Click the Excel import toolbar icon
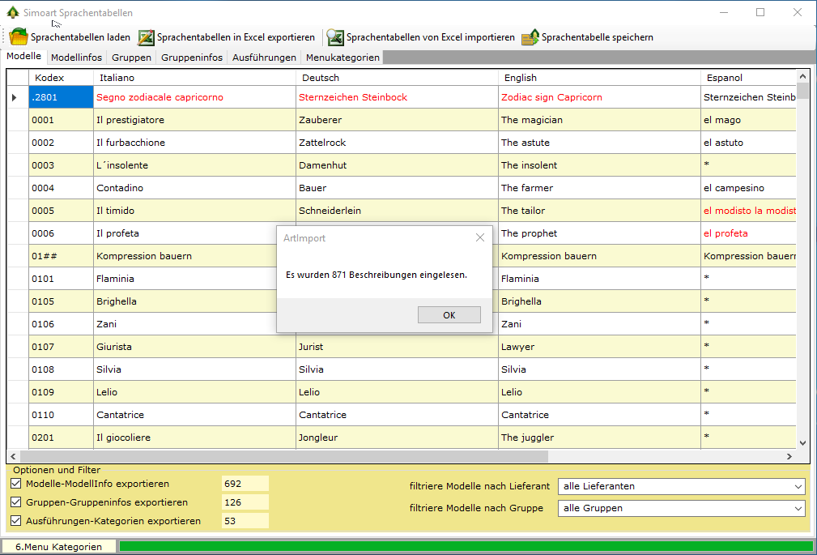Image resolution: width=817 pixels, height=555 pixels. coord(335,37)
